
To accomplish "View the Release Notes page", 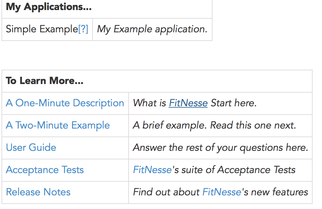I will click(x=38, y=192).
